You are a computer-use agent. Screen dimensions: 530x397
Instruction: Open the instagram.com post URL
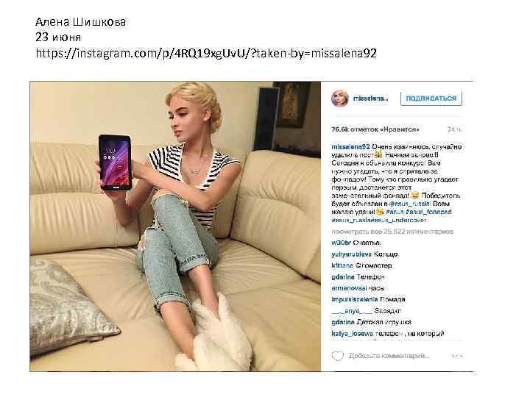coord(206,53)
